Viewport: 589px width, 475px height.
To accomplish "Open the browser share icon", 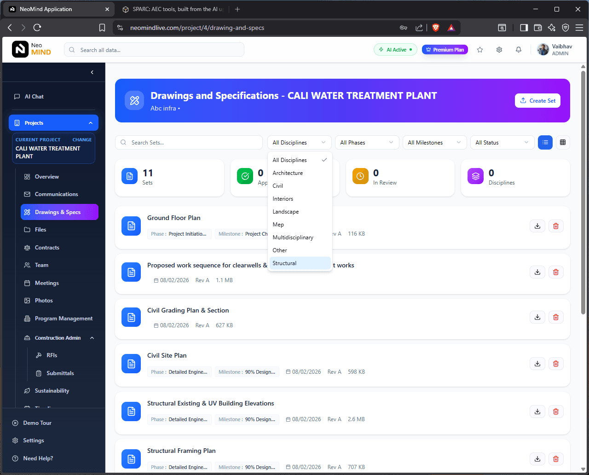I will click(419, 28).
